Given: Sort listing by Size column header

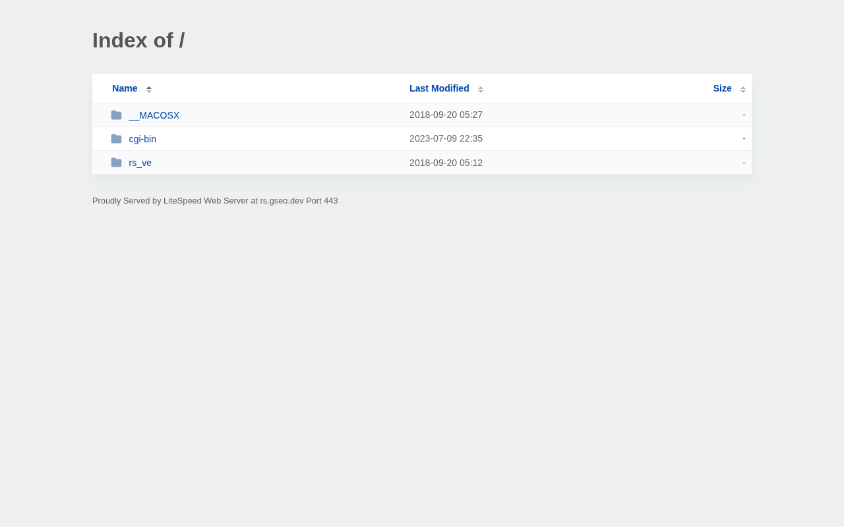Looking at the screenshot, I should 722,88.
